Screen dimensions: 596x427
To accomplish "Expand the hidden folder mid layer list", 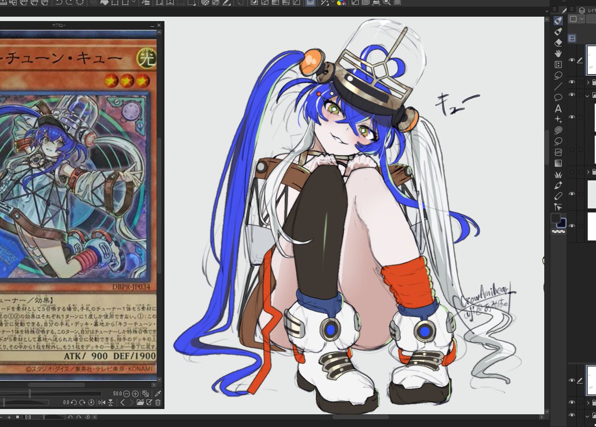I will (x=589, y=172).
